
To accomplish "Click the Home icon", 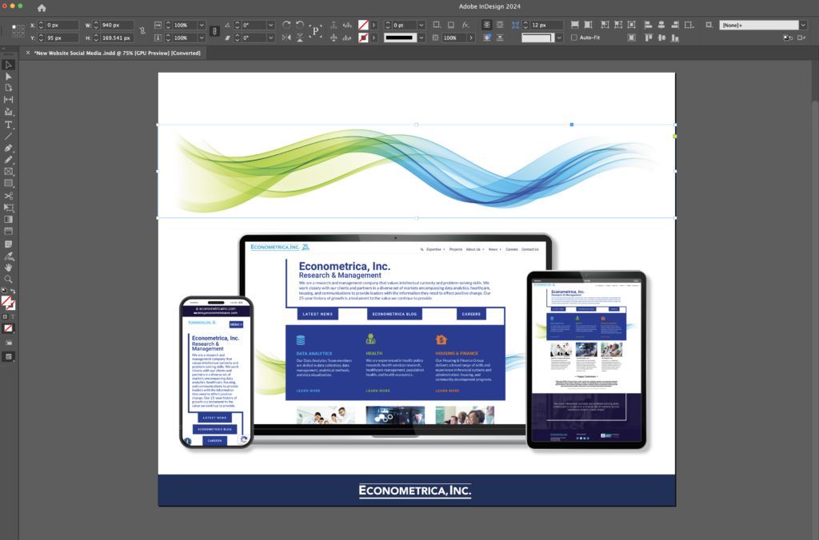I will (x=42, y=8).
